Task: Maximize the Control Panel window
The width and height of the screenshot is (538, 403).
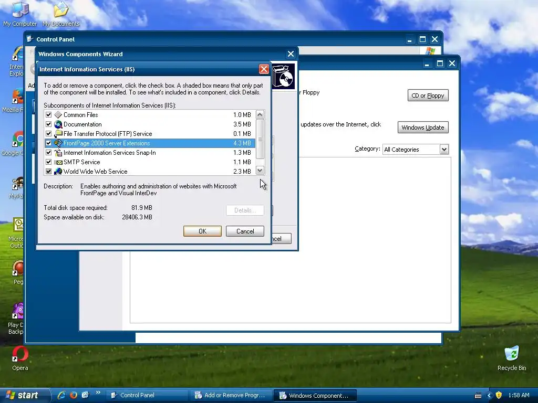Action: 422,39
